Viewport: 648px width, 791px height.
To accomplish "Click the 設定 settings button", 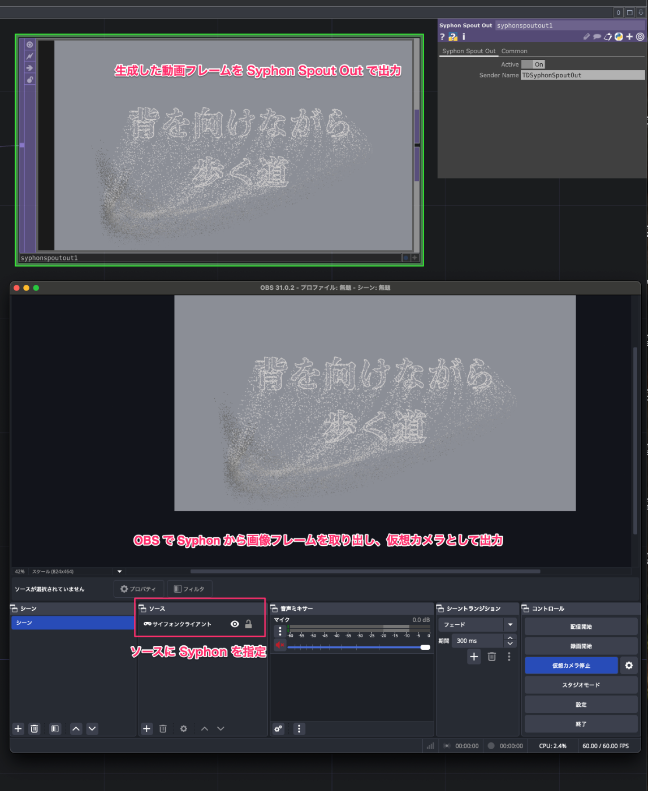I will coord(581,705).
